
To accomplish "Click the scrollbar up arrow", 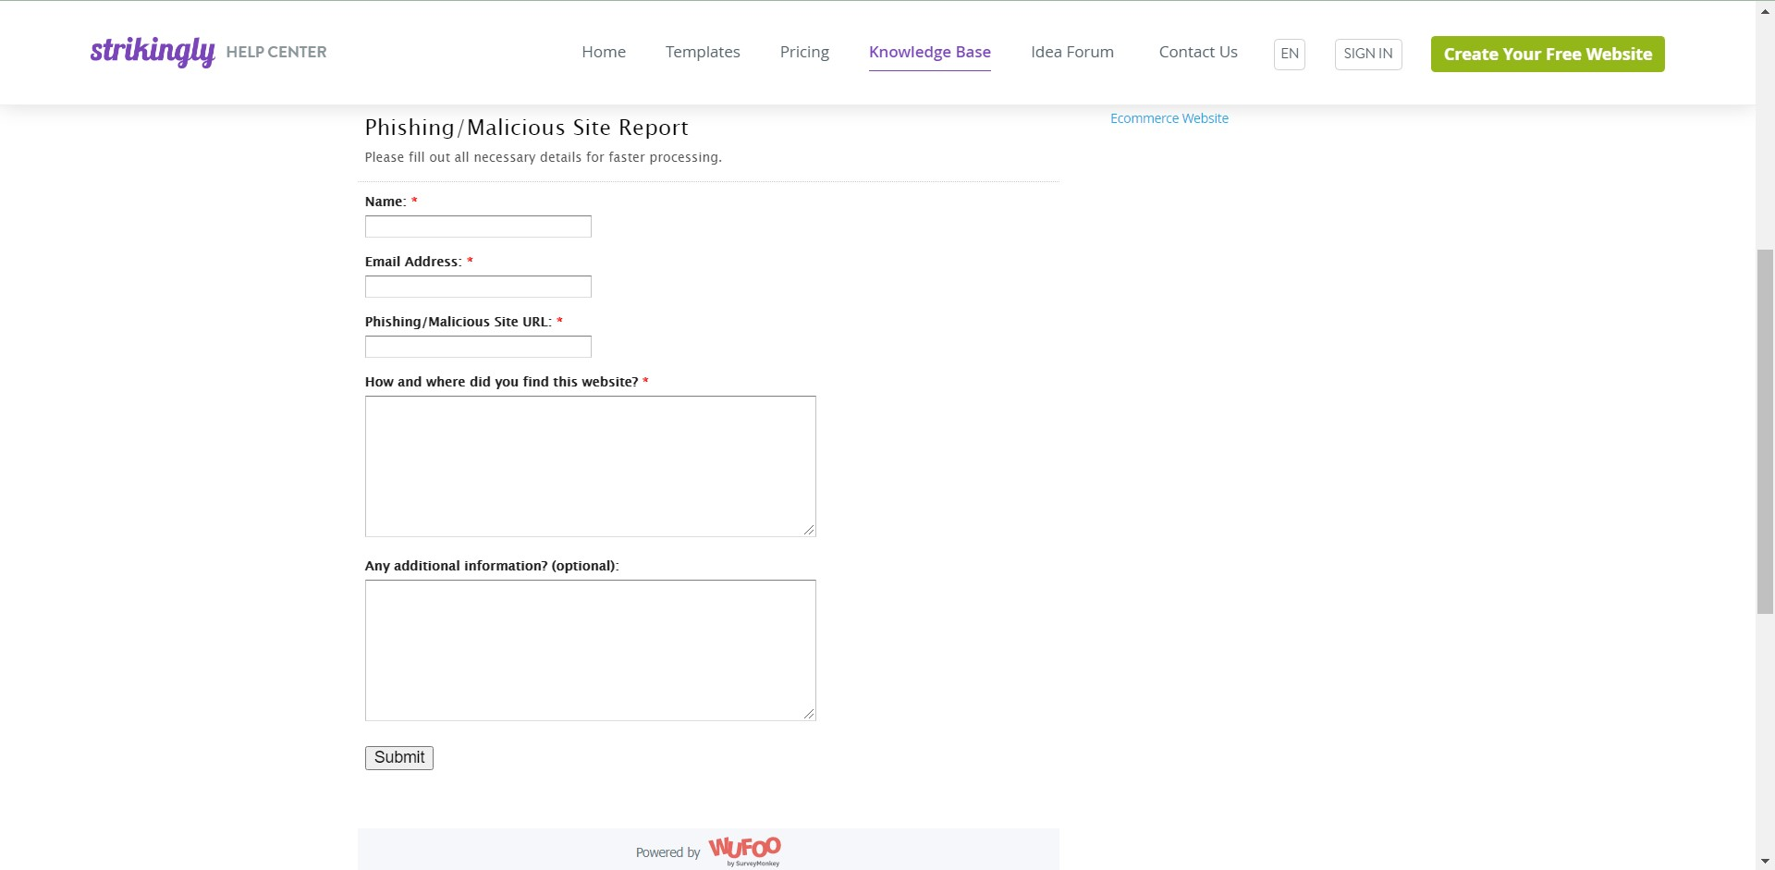I will coord(1767,9).
